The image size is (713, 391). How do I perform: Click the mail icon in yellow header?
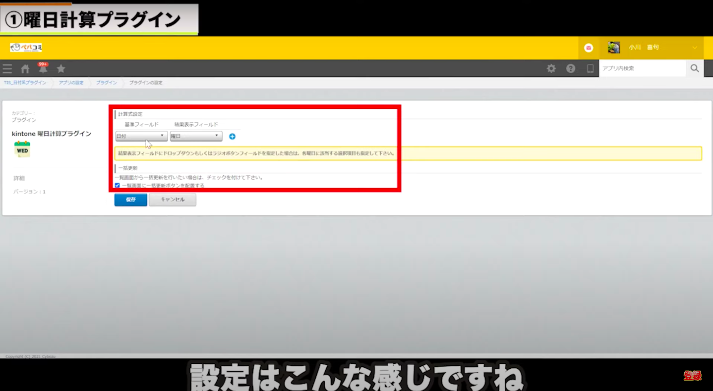[x=589, y=48]
